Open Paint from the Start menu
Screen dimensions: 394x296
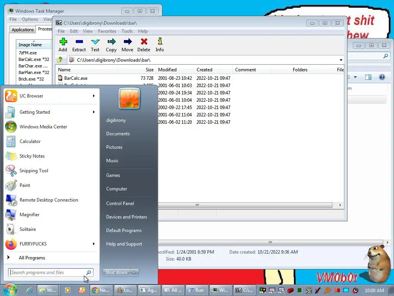click(50, 185)
